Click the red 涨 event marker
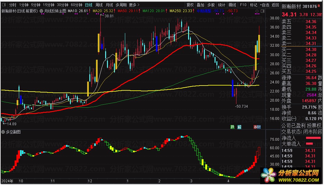This screenshot has height=185, width=324. coord(255,127)
